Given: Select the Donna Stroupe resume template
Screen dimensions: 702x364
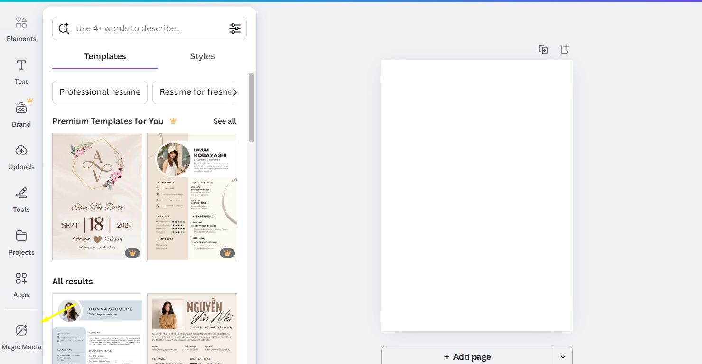Looking at the screenshot, I should [97, 329].
